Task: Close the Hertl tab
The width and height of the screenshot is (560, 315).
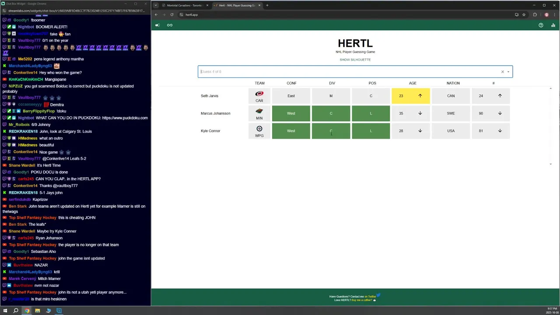Action: pos(259,5)
